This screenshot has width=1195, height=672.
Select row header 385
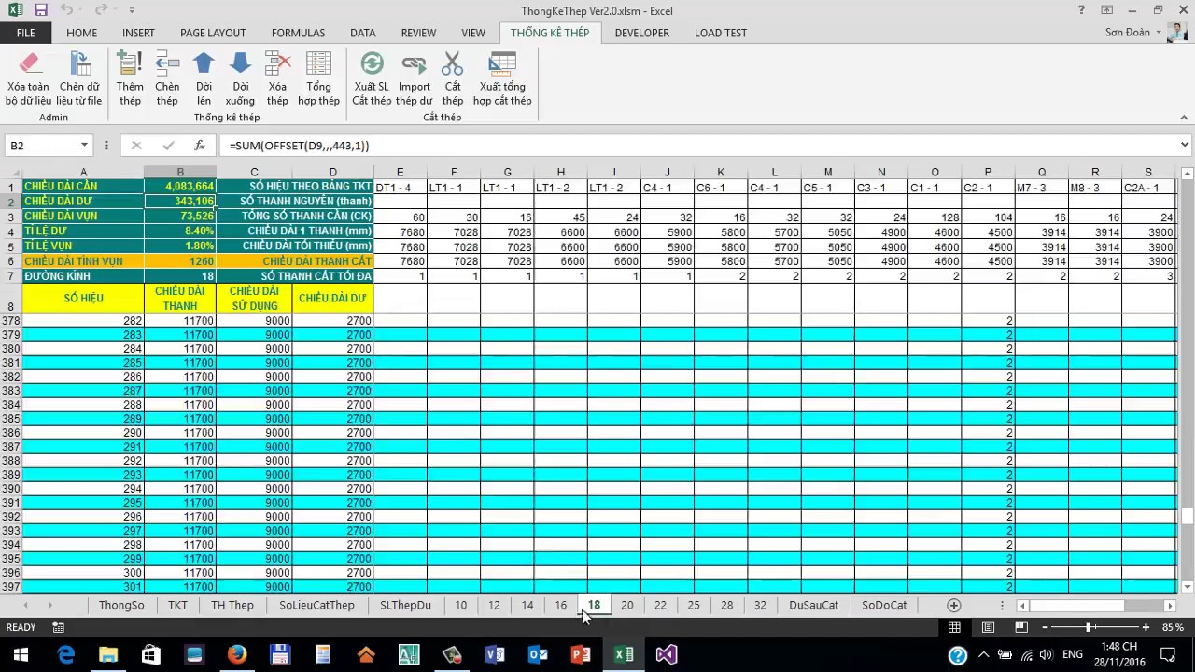[x=10, y=419]
